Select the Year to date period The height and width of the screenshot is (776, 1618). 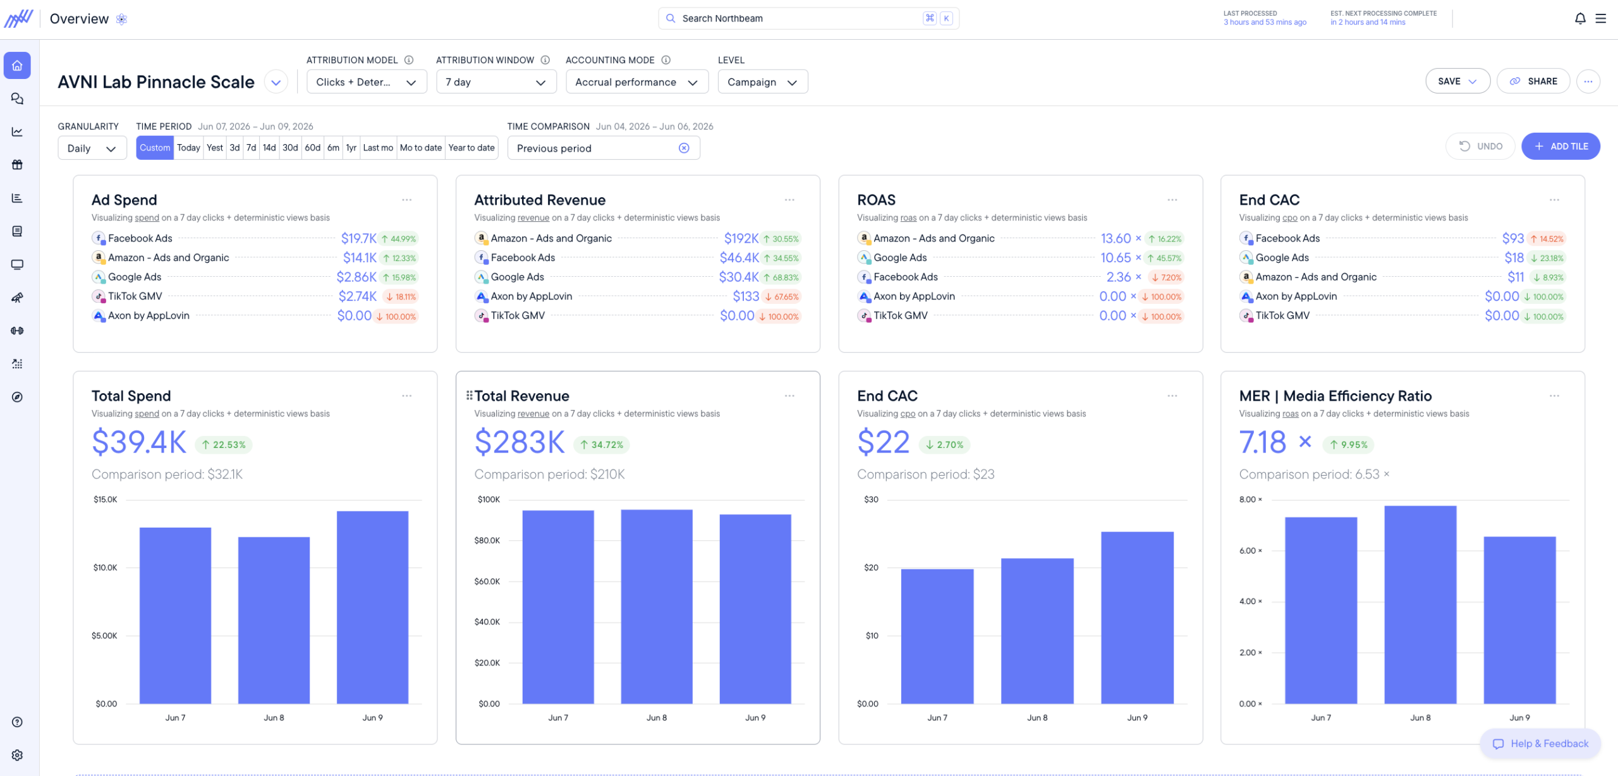(471, 148)
